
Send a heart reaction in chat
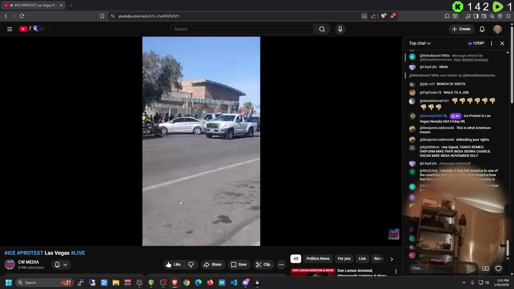coord(498,268)
